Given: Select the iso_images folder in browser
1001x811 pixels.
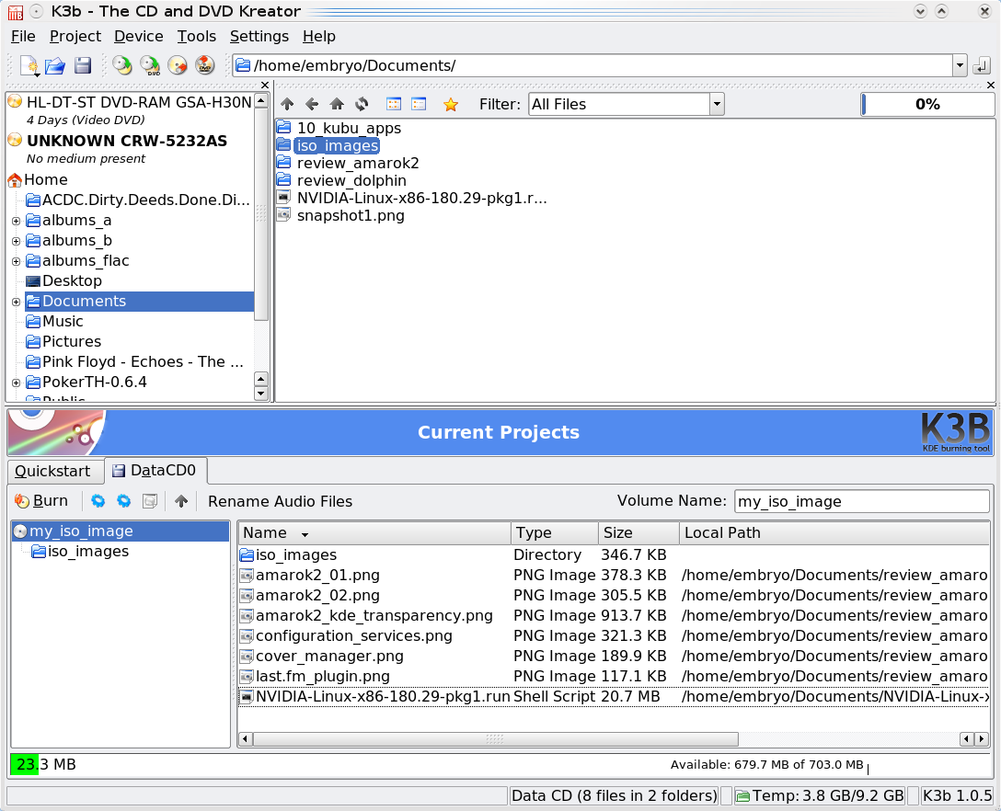Looking at the screenshot, I should 337,146.
